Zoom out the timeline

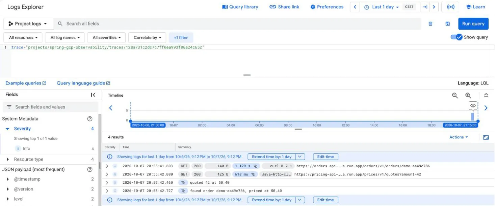(455, 96)
